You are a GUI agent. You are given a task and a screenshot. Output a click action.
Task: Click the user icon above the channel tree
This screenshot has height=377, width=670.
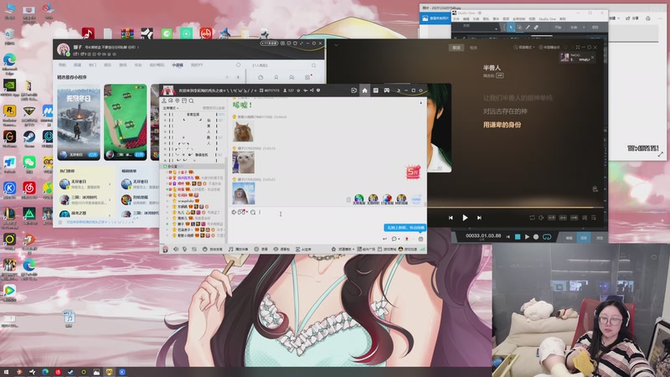point(163,101)
